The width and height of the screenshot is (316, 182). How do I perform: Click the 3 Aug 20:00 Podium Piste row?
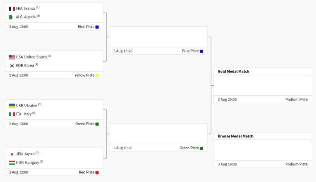coord(263,99)
